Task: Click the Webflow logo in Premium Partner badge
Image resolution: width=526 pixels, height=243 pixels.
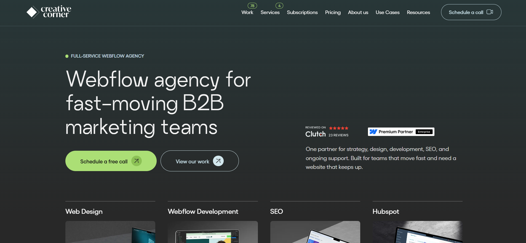Action: point(373,132)
